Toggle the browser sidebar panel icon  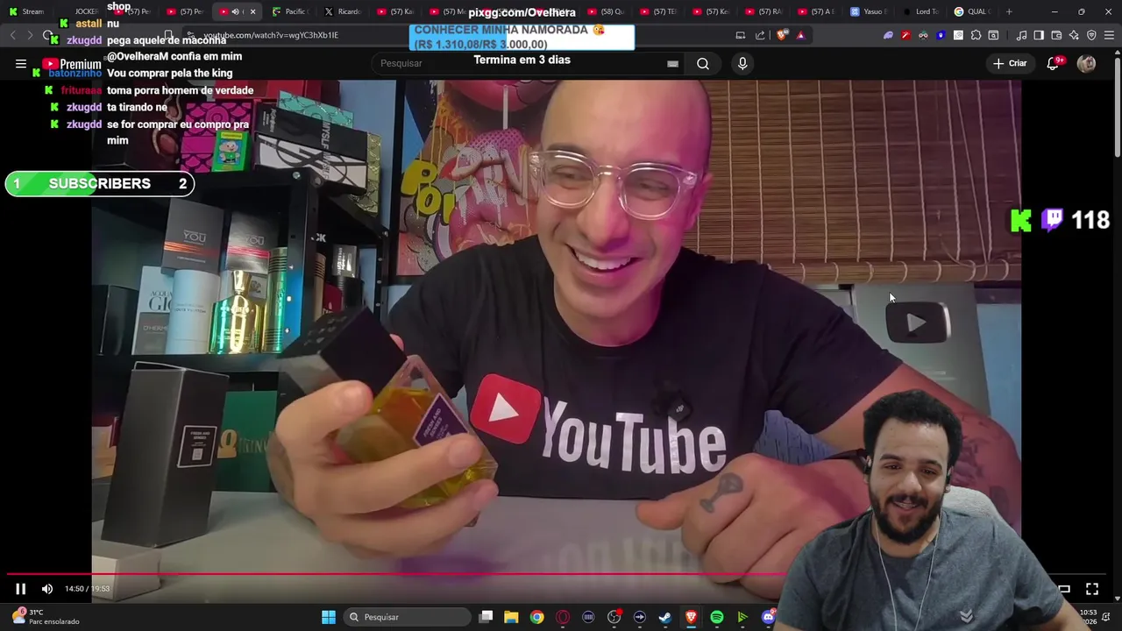coord(1039,35)
